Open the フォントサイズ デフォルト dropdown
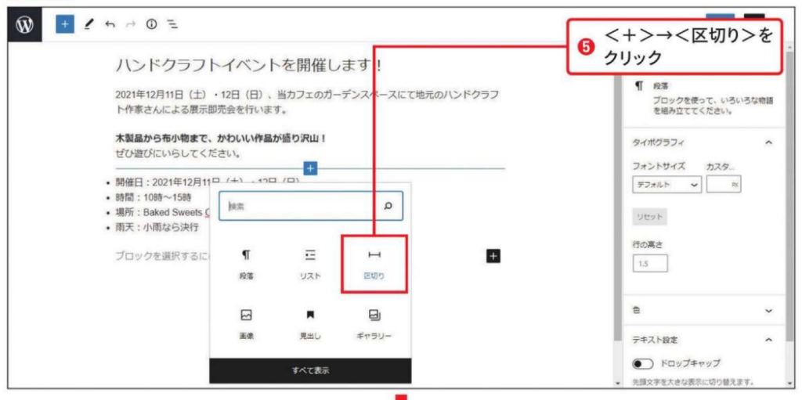Screen dimensions: 802x400 (x=667, y=186)
